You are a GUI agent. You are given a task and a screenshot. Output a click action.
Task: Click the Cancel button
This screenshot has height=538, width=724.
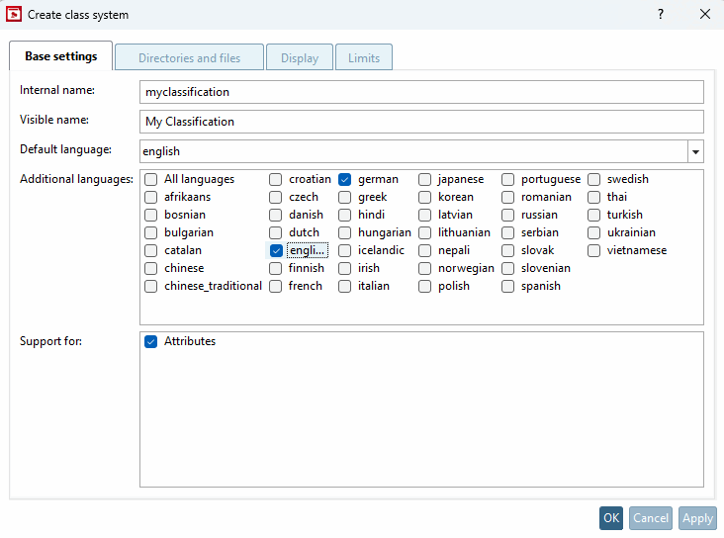point(651,518)
